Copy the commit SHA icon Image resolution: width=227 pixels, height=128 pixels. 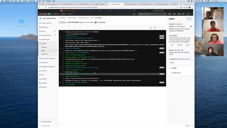182,50
